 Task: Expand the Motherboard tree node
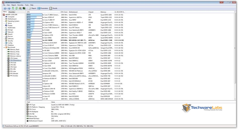4,19
